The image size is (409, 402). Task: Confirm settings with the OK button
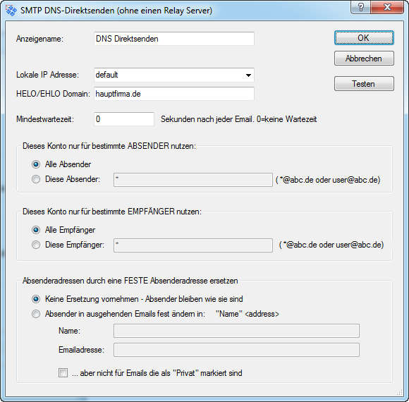click(x=364, y=38)
